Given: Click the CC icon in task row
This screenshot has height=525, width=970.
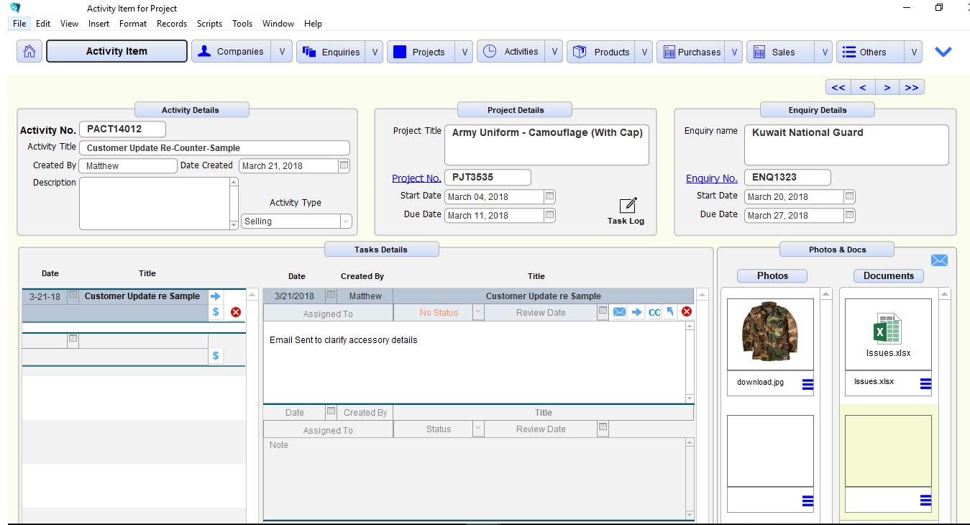Looking at the screenshot, I should (654, 312).
